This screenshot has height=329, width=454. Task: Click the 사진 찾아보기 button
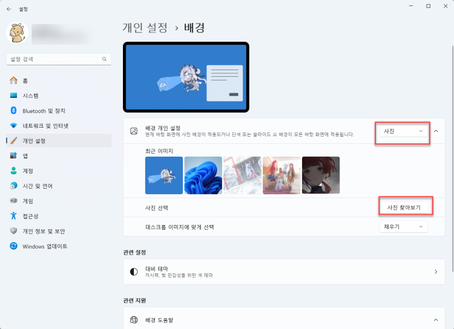click(x=404, y=207)
